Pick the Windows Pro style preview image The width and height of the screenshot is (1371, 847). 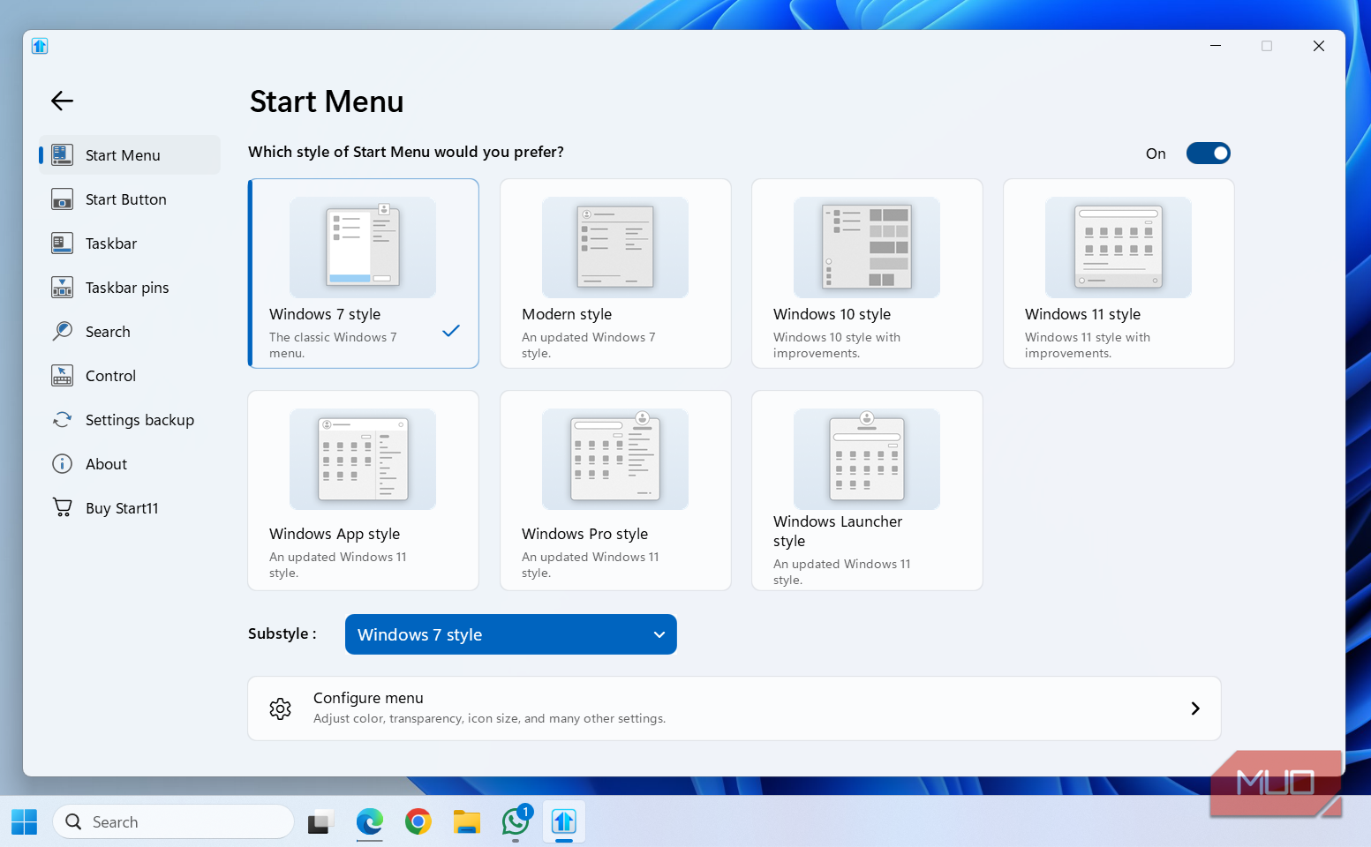pyautogui.click(x=614, y=459)
